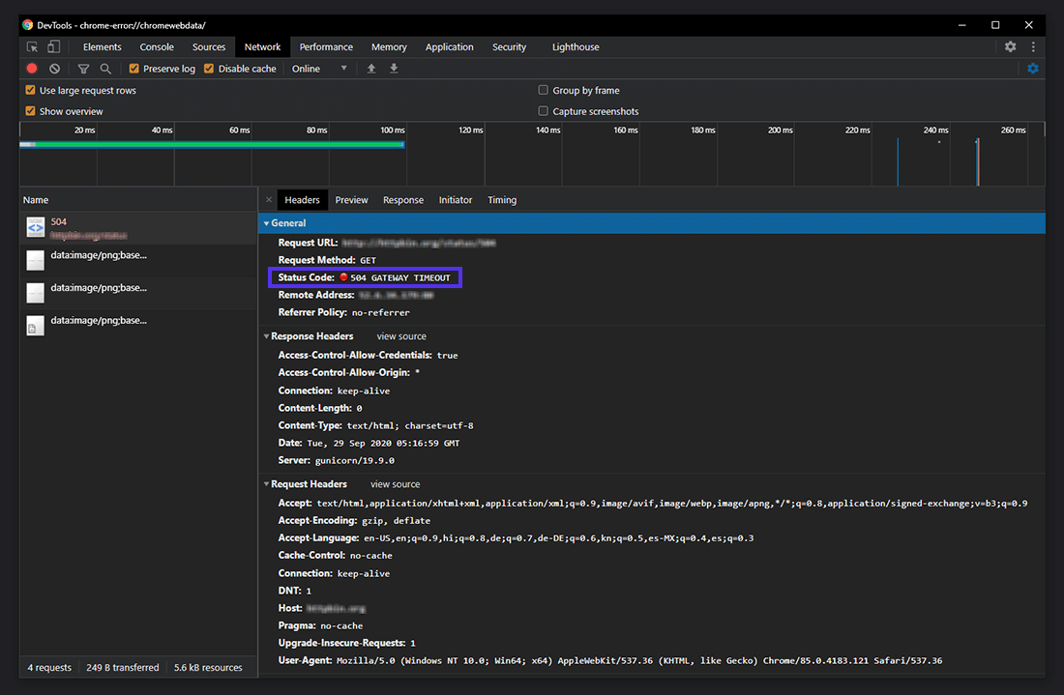
Task: Collapse the Response Headers section
Action: [x=269, y=335]
